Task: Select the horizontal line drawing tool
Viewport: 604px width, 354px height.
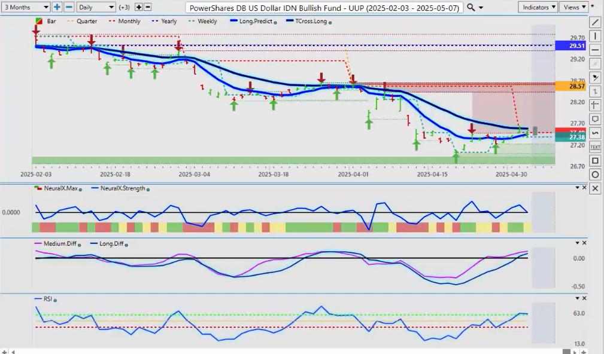Action: pyautogui.click(x=595, y=50)
